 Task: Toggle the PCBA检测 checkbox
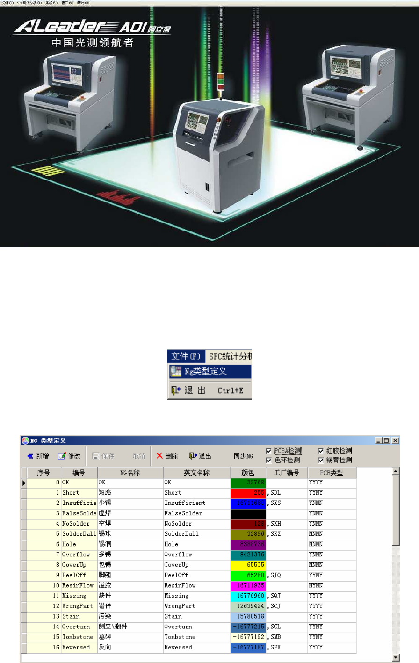[x=268, y=451]
